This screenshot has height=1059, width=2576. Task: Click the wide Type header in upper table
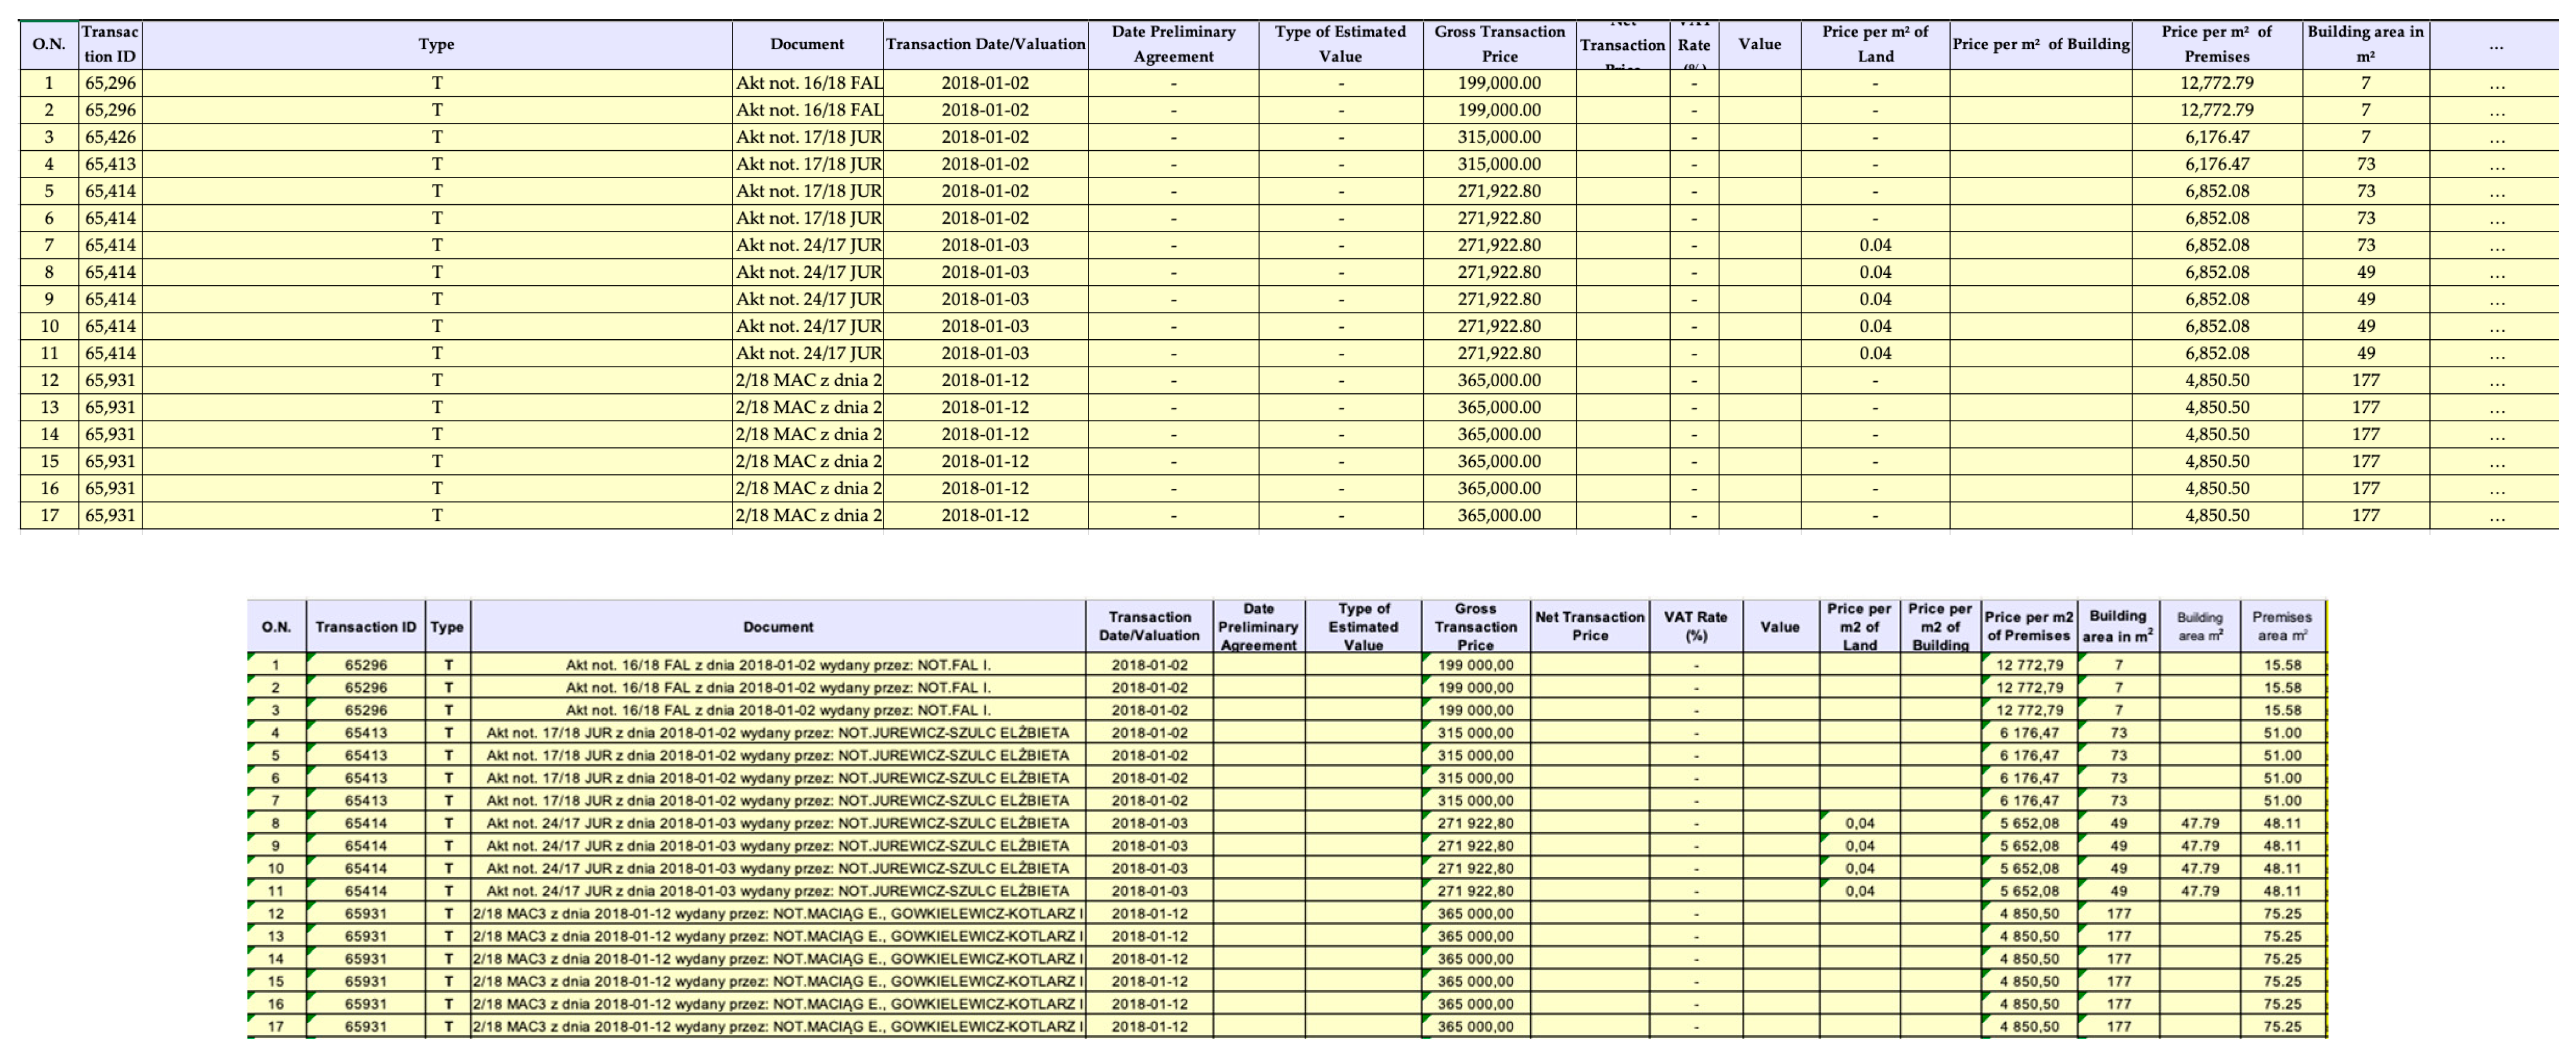(x=436, y=45)
